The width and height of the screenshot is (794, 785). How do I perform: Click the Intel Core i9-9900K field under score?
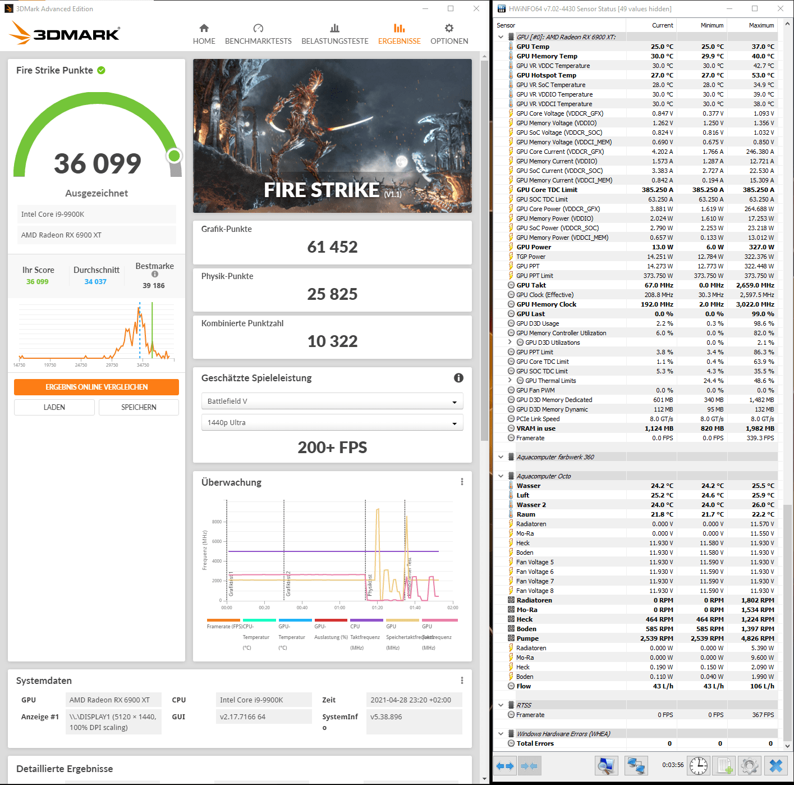(x=97, y=214)
